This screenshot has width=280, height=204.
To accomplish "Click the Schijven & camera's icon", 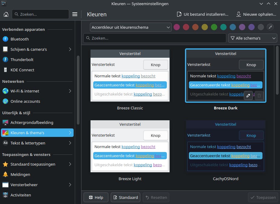I will 5,49.
